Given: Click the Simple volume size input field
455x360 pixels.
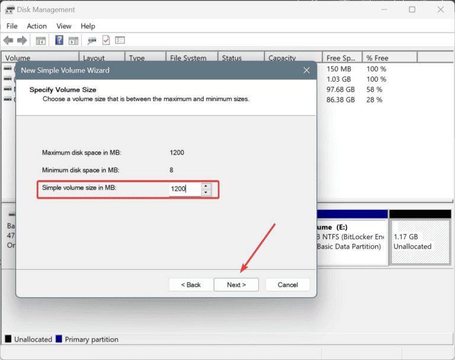Looking at the screenshot, I should [184, 189].
